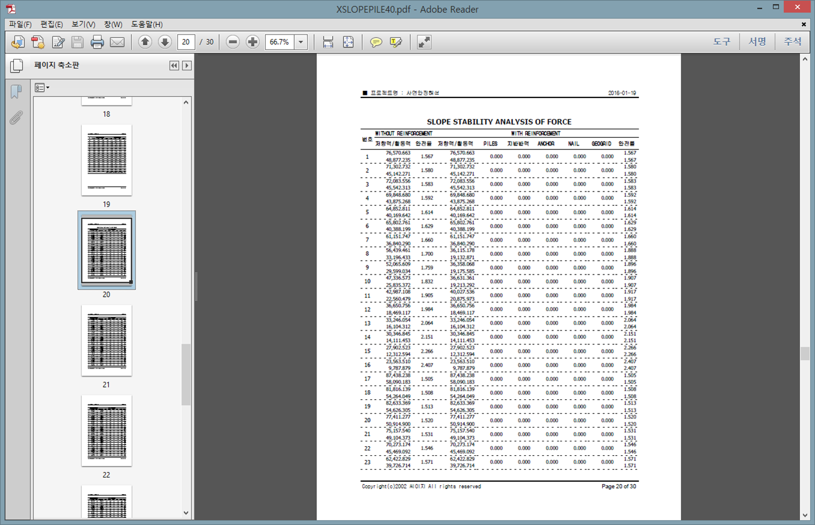
Task: Click safety factor 1.700 in row 8
Action: point(427,254)
